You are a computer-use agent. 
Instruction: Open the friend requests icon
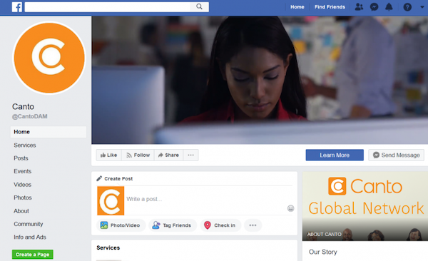tap(359, 7)
